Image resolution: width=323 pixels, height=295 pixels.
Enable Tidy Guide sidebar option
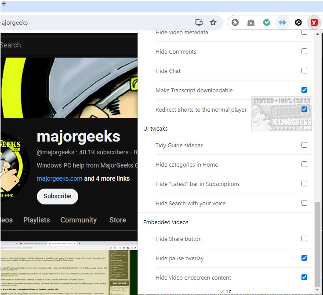304,145
